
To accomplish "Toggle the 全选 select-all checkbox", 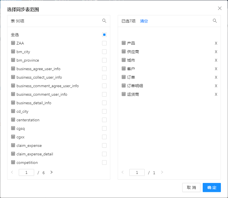I will (104, 35).
